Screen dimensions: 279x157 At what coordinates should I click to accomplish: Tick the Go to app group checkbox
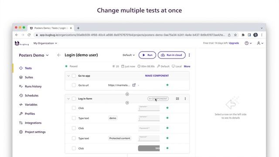(74, 76)
